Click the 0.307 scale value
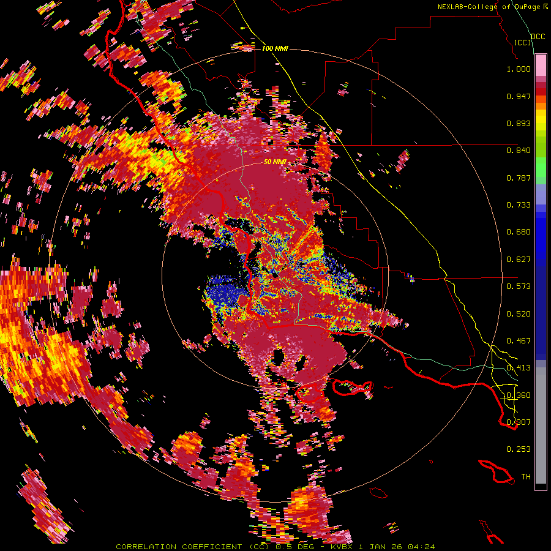The width and height of the screenshot is (551, 551). point(519,422)
